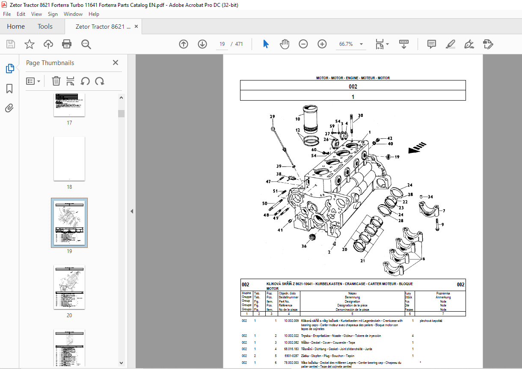Open the Sign menu
Screen dimensions: 522x369
53,14
